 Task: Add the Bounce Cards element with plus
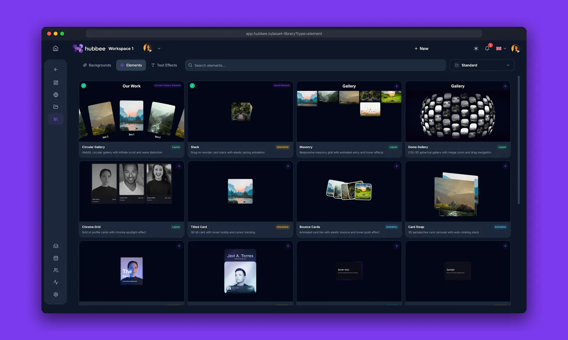pyautogui.click(x=397, y=166)
